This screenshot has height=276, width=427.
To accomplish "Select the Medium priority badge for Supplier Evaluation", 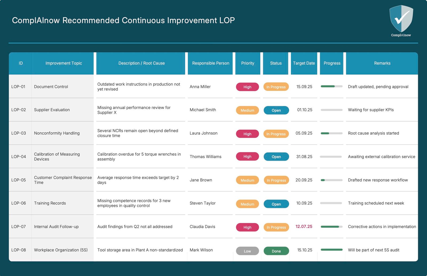I will [247, 110].
